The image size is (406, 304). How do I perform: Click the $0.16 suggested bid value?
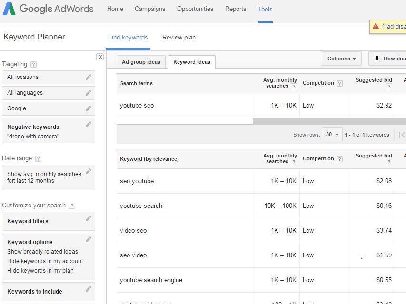tap(384, 206)
